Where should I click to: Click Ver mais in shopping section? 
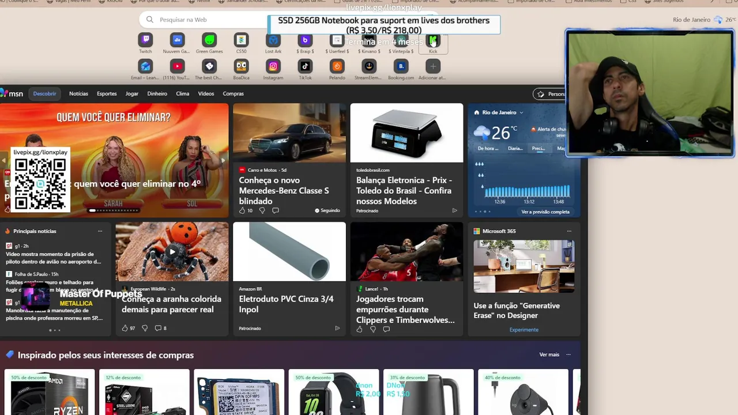pos(549,354)
